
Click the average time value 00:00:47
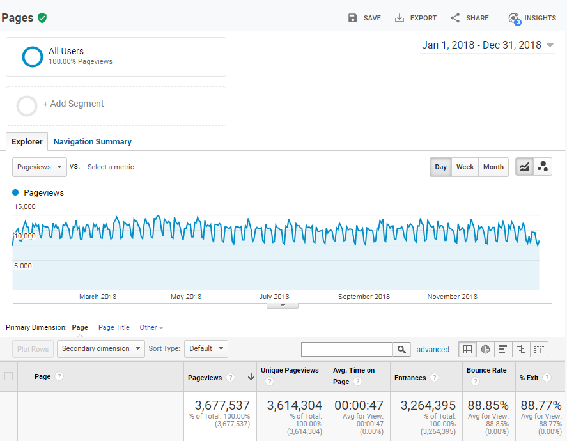pos(359,405)
